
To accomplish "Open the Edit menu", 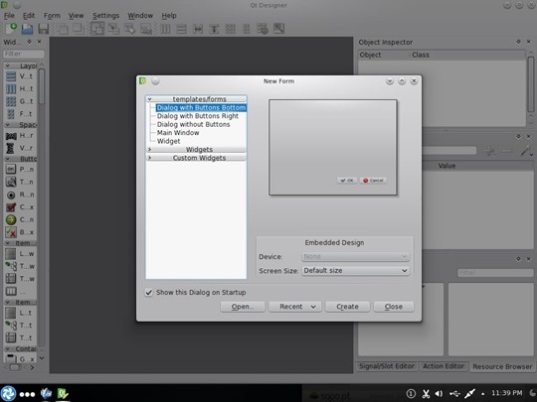I will pyautogui.click(x=29, y=15).
